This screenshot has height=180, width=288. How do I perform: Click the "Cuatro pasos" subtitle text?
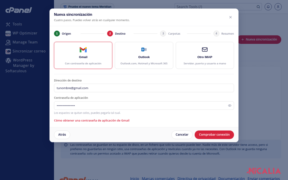pyautogui.click(x=92, y=20)
